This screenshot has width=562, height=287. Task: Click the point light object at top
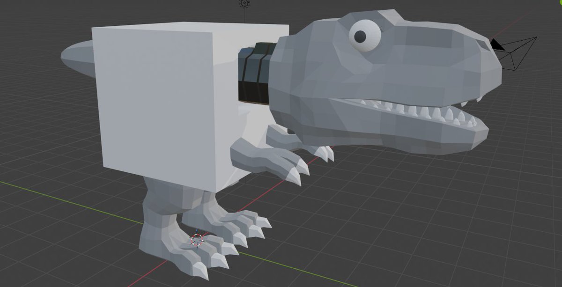pos(244,3)
